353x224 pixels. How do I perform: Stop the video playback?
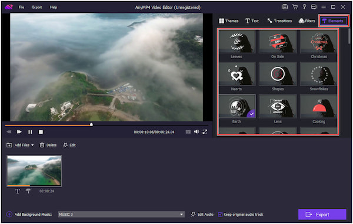(41, 132)
